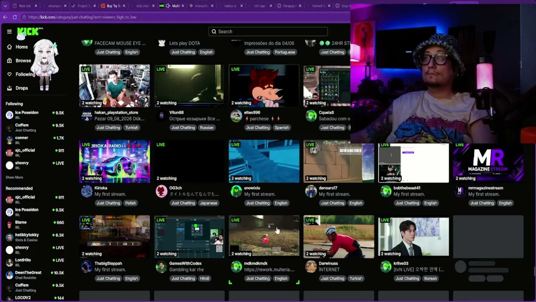The image size is (536, 302).
Task: Open the LordHito channel in Recommended
Action: pos(35,263)
